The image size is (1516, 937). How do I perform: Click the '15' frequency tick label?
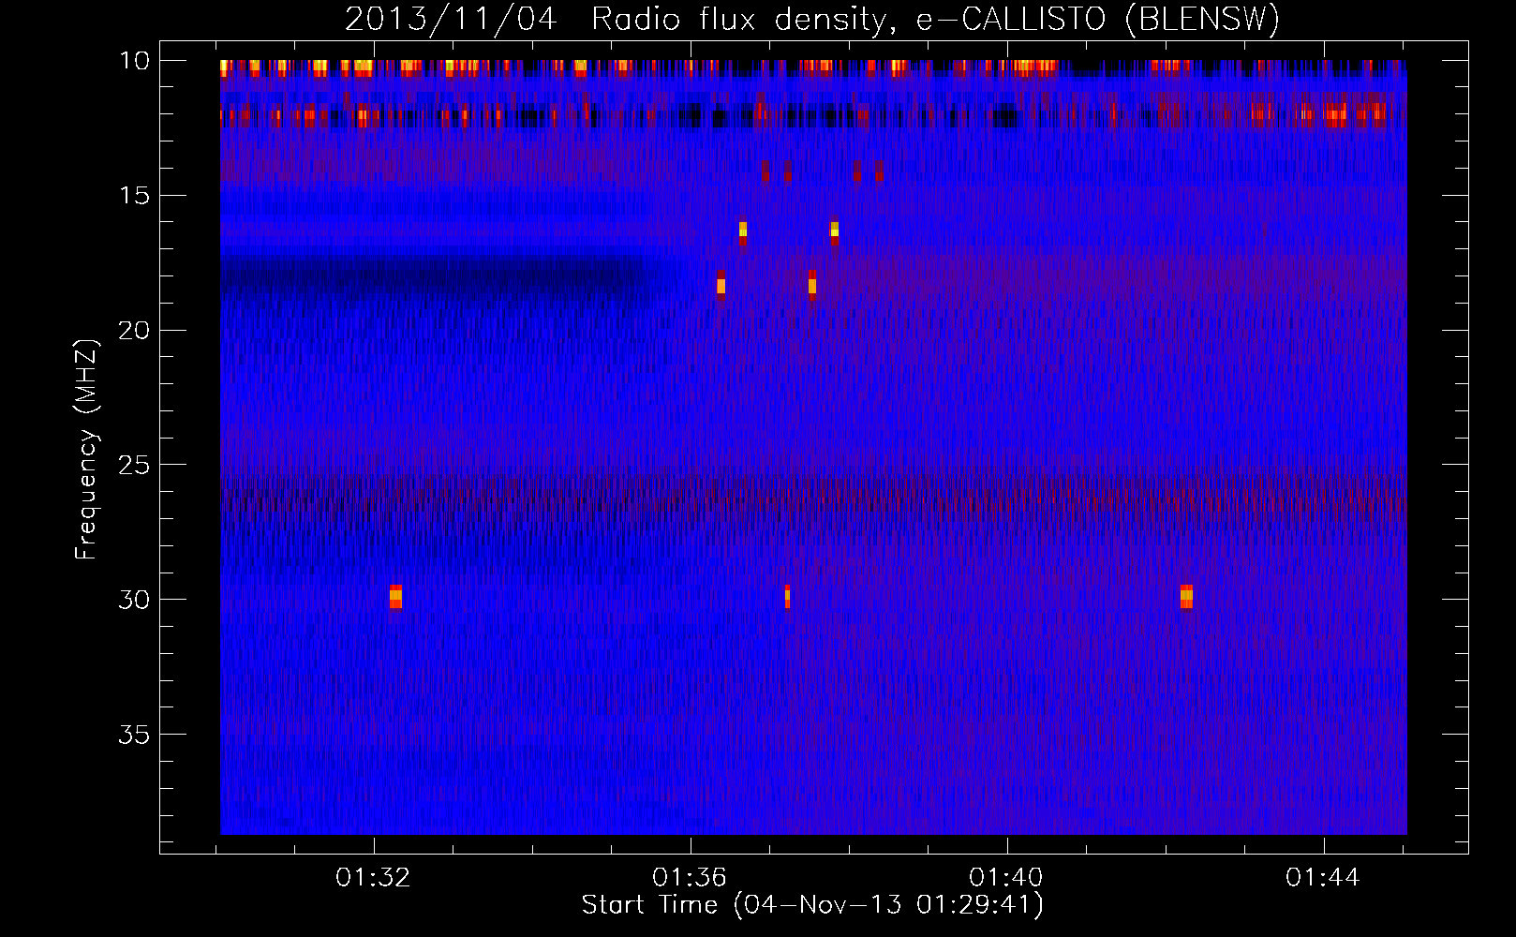click(134, 196)
